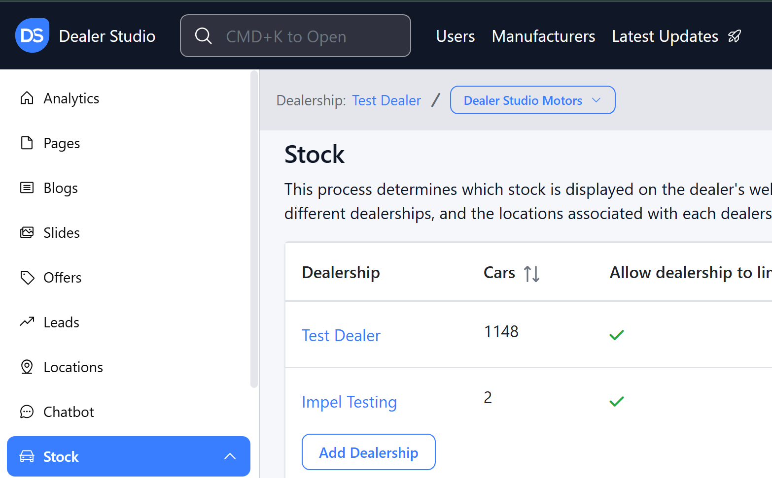The image size is (772, 478).
Task: Sort the table by Cars column
Action: pyautogui.click(x=531, y=273)
